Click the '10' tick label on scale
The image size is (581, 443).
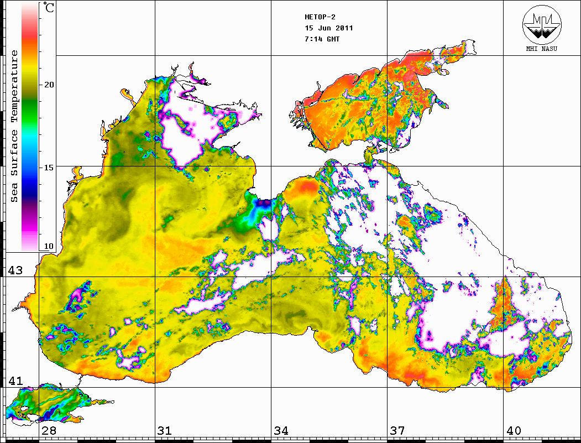tap(49, 246)
